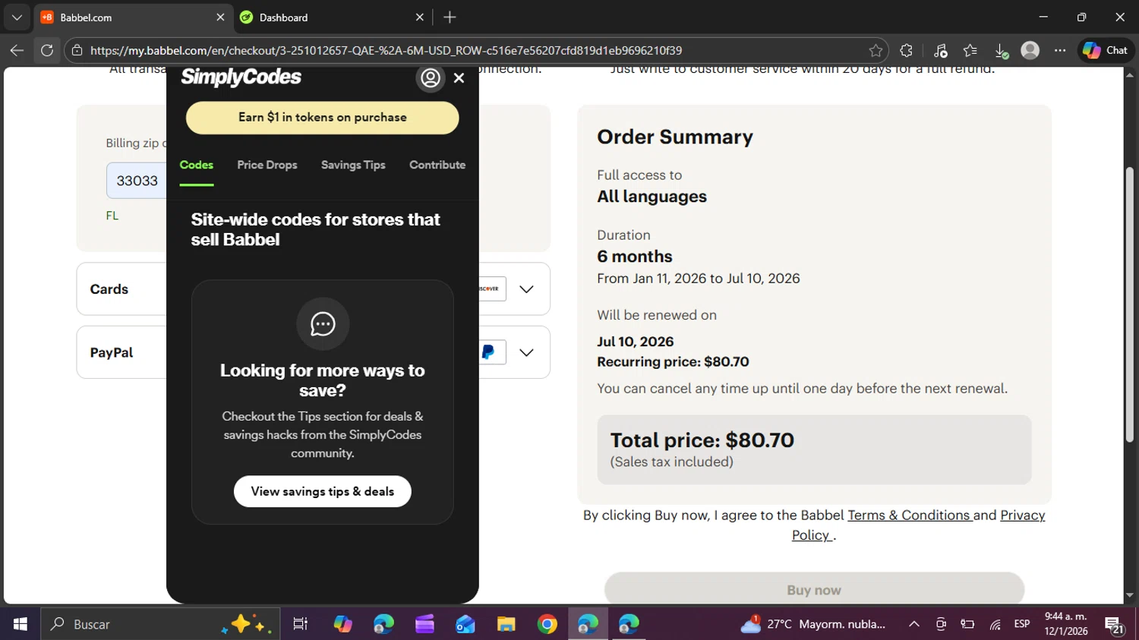Expand the PayPal payment option
Image resolution: width=1139 pixels, height=640 pixels.
[x=526, y=352]
